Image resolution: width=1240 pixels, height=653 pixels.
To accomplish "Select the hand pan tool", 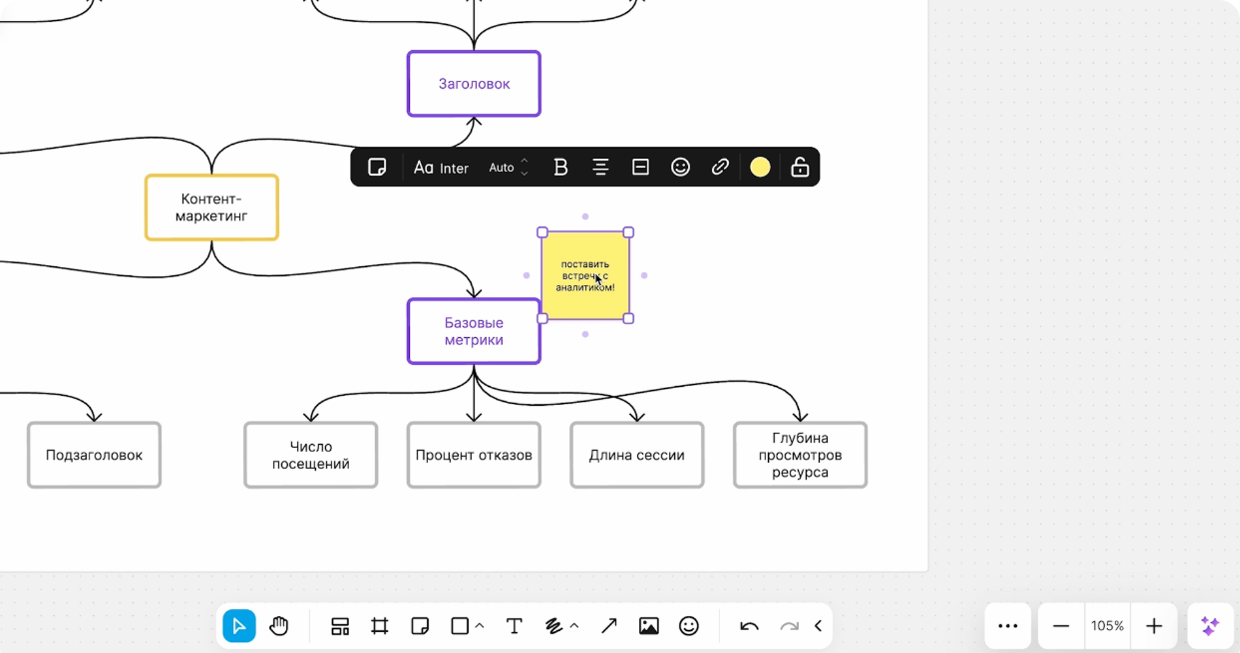I will click(279, 626).
